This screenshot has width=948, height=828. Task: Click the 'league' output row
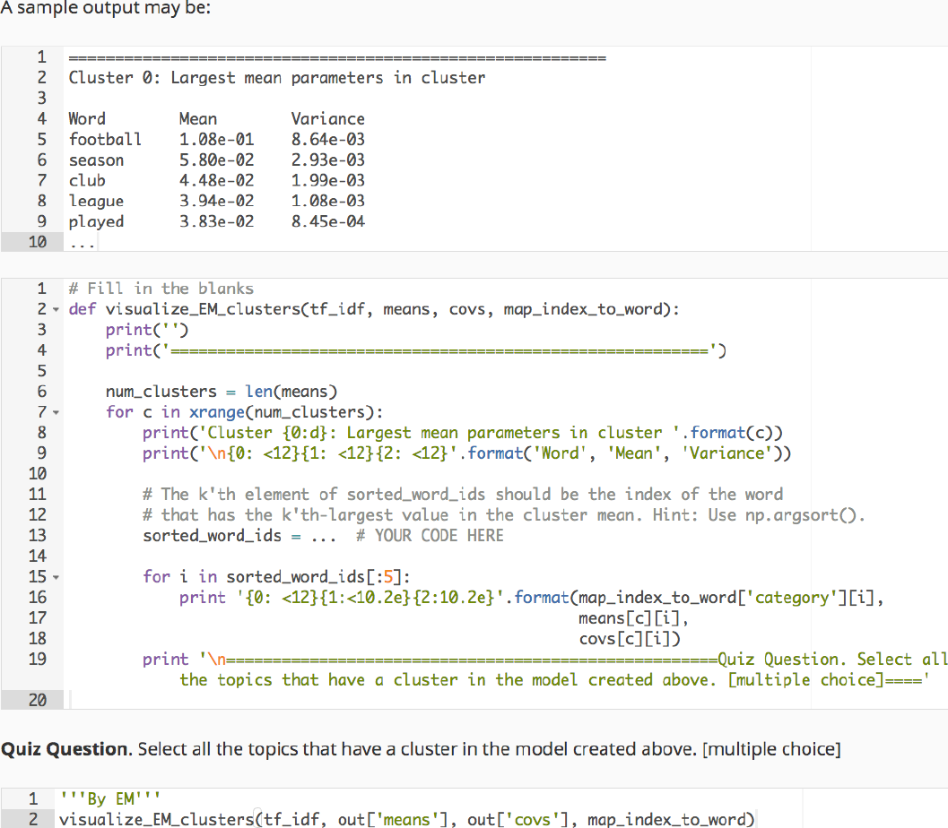(216, 201)
